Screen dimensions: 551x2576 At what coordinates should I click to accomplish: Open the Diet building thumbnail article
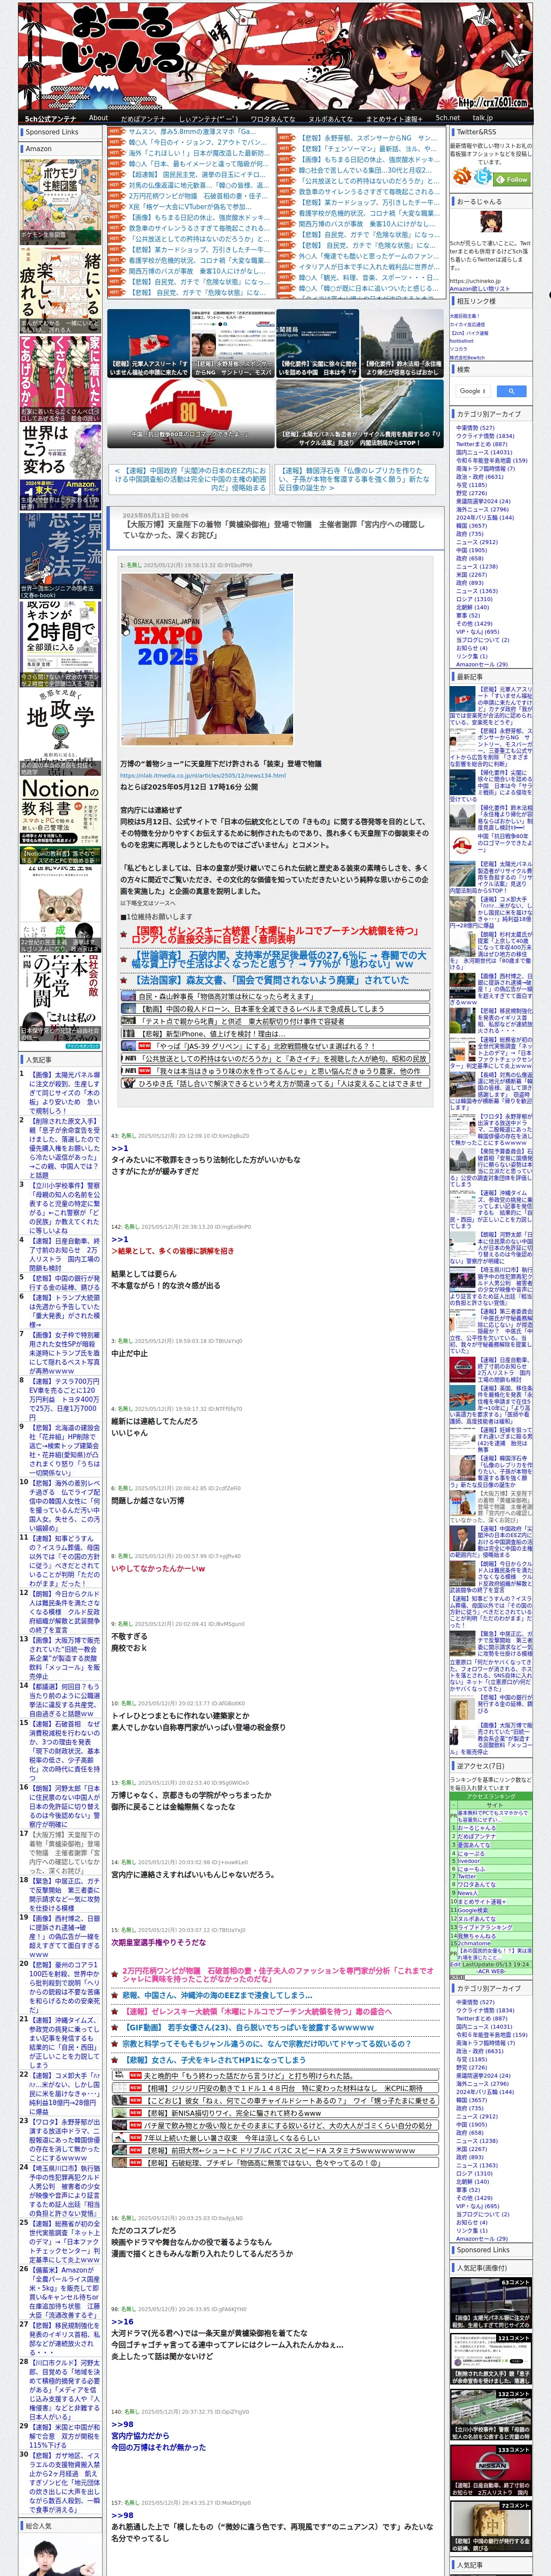tap(402, 343)
